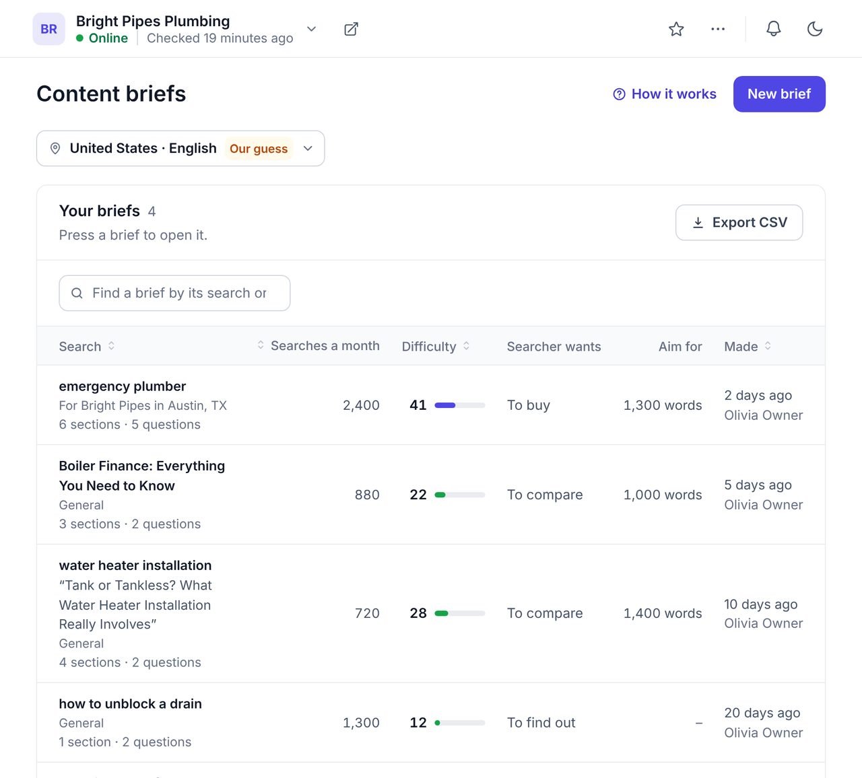Click the BR workspace avatar
This screenshot has width=862, height=778.
[x=48, y=29]
